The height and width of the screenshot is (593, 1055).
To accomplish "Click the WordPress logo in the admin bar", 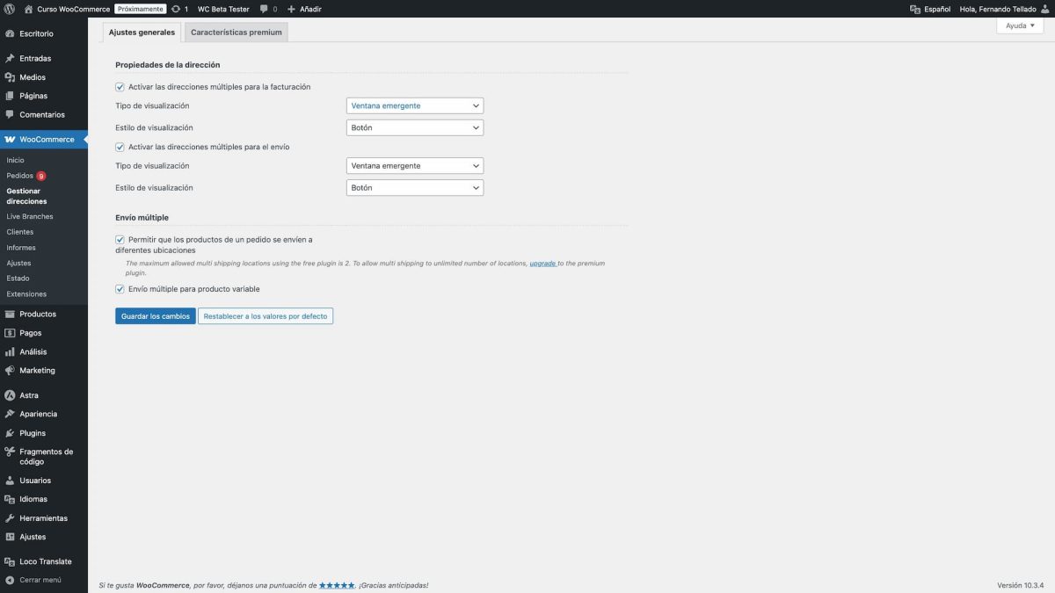I will pyautogui.click(x=10, y=9).
